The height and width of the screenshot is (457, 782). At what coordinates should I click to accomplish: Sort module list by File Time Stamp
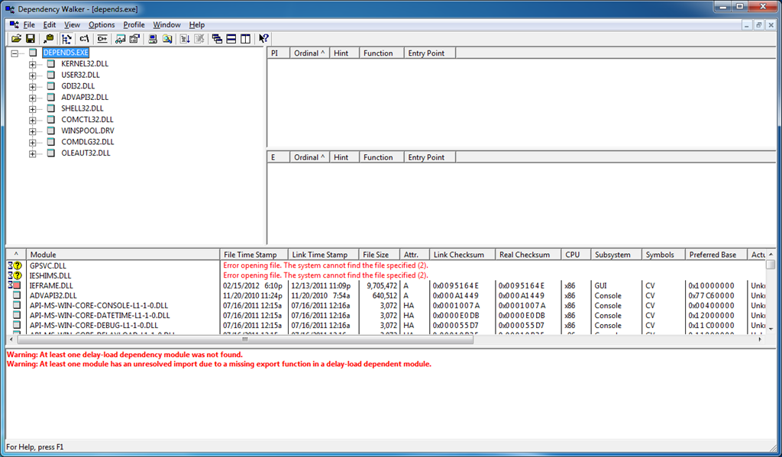point(254,255)
